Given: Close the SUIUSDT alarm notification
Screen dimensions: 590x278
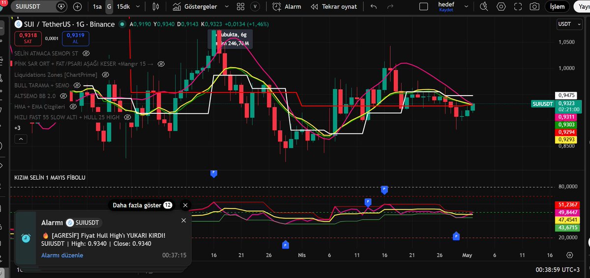Looking at the screenshot, I should tap(184, 221).
